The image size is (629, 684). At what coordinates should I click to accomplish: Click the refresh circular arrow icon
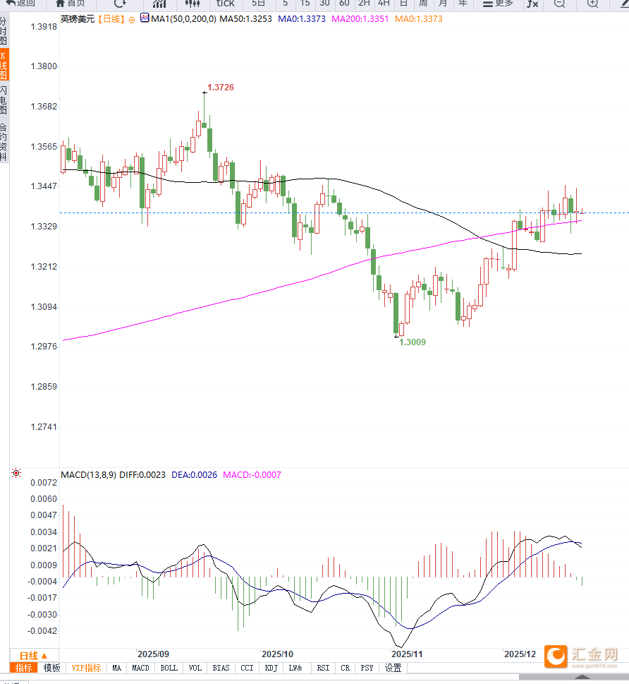[120, 3]
